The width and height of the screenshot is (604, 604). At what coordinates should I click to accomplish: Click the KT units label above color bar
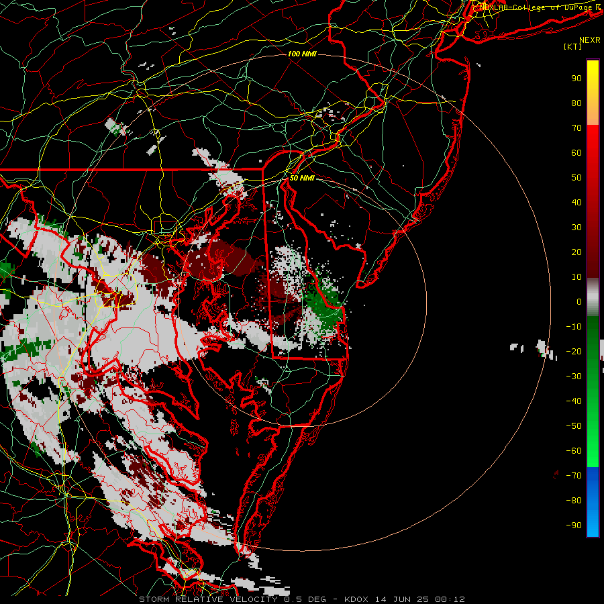click(x=572, y=46)
